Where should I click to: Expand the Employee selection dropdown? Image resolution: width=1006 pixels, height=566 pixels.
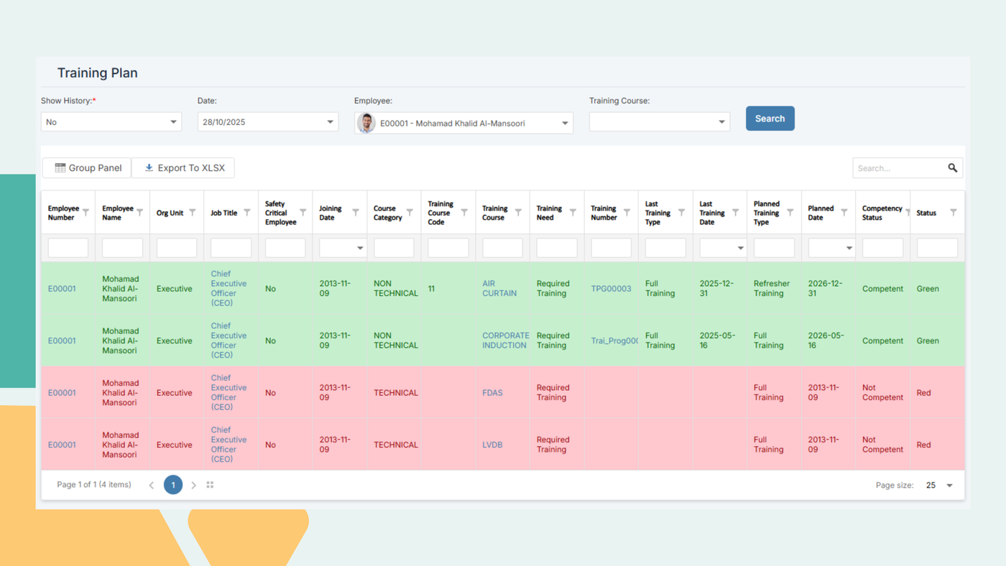point(565,124)
